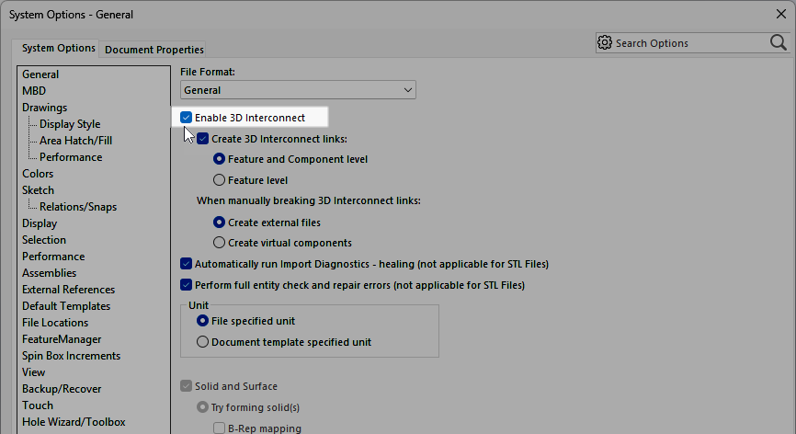The height and width of the screenshot is (434, 796).
Task: Open Sketch settings
Action: pos(38,190)
